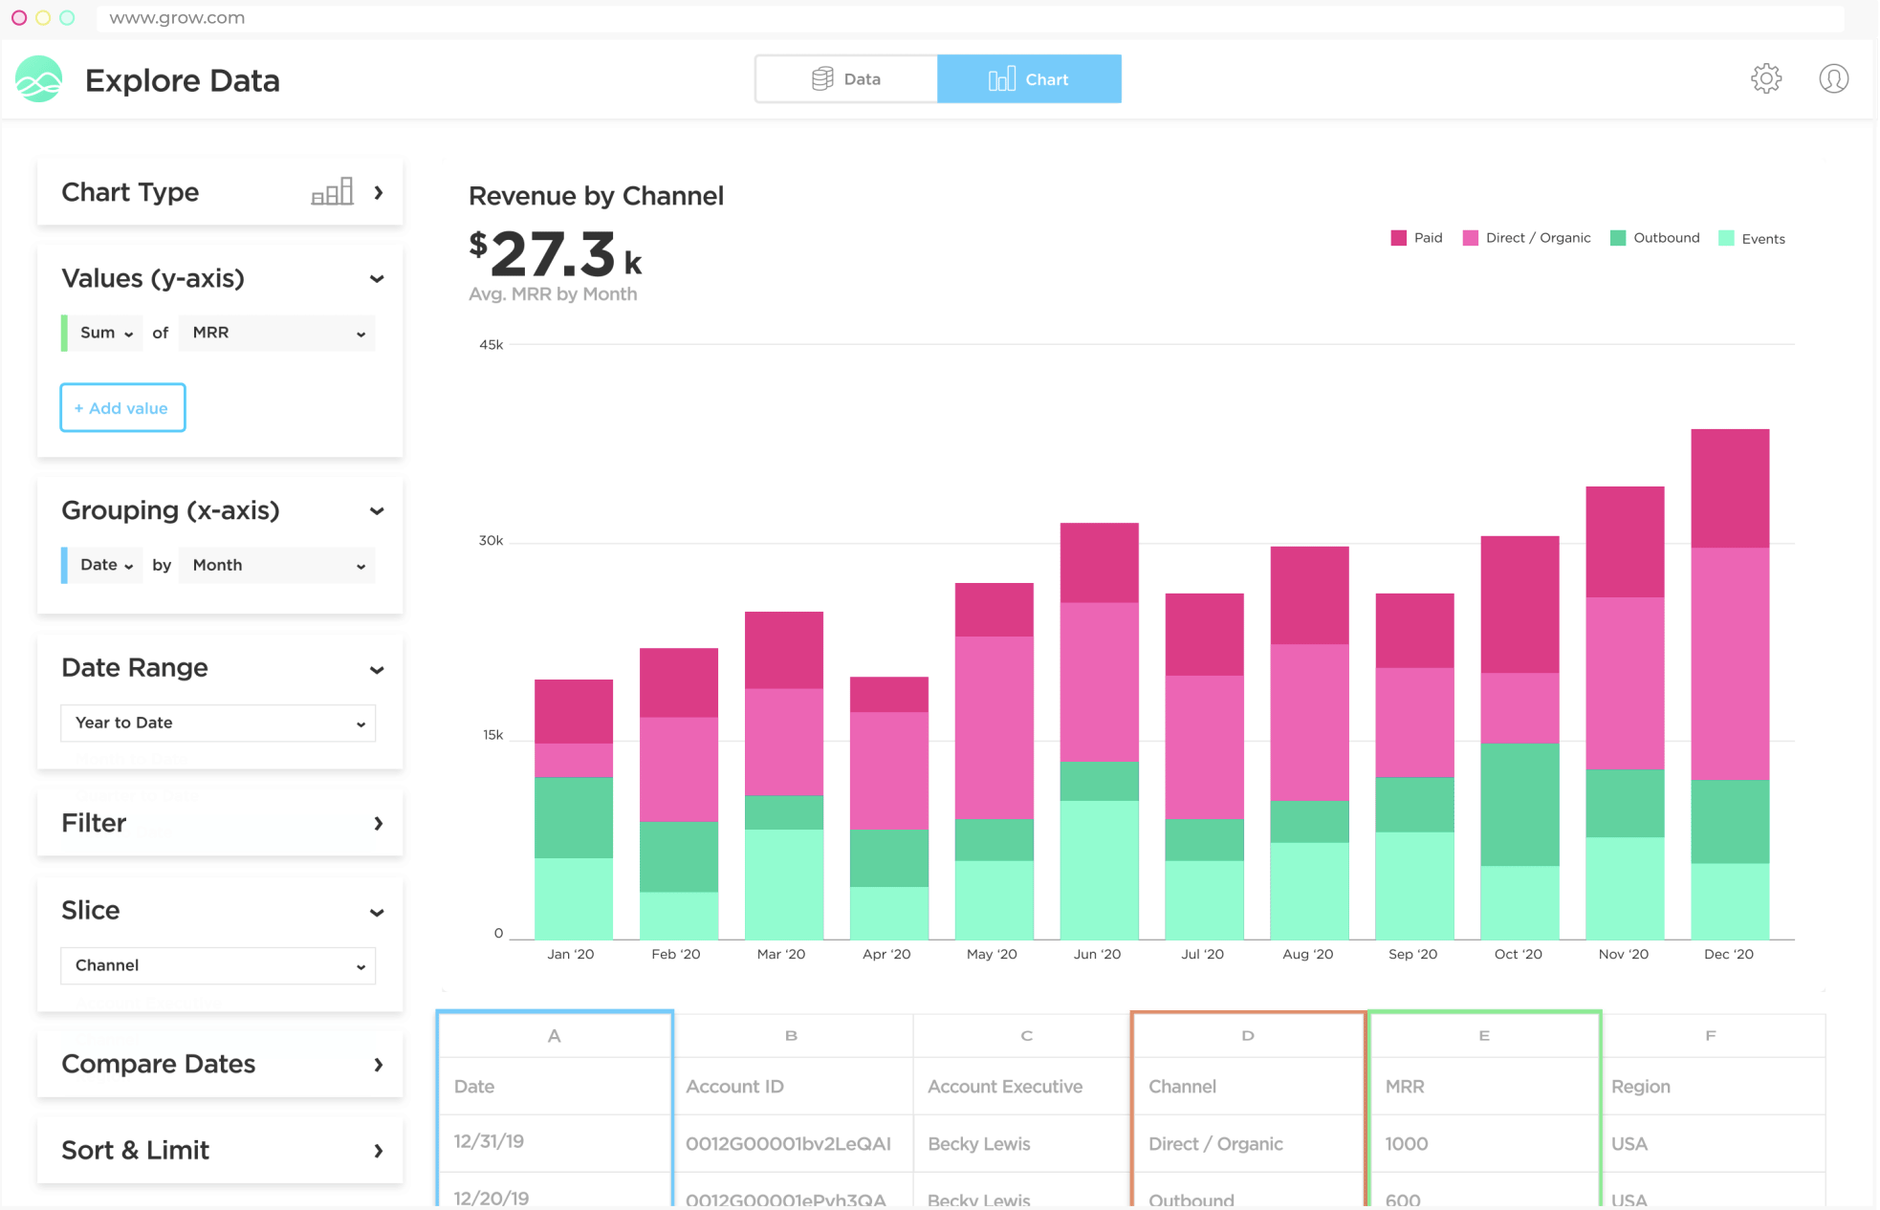Click the chart icon in Chart tab
The width and height of the screenshot is (1880, 1210).
(1000, 79)
